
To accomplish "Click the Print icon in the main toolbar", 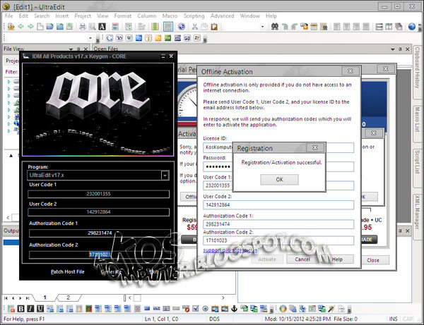I will [83, 26].
